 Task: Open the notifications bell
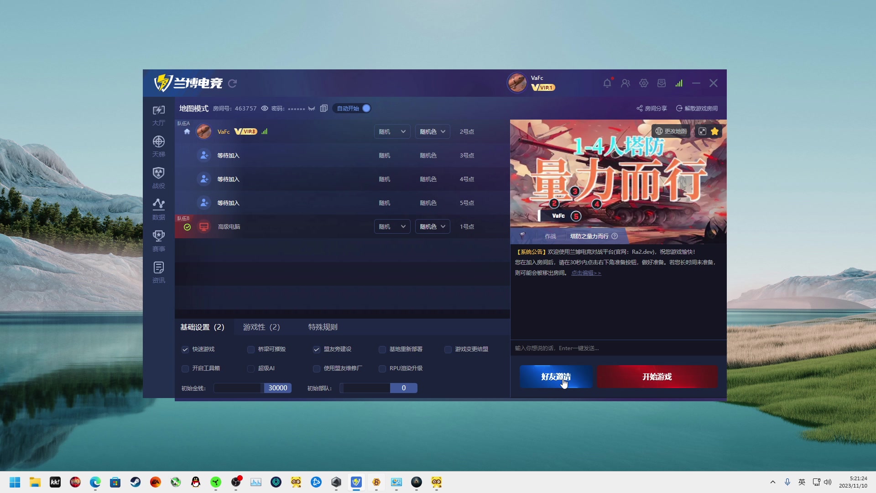click(x=607, y=83)
